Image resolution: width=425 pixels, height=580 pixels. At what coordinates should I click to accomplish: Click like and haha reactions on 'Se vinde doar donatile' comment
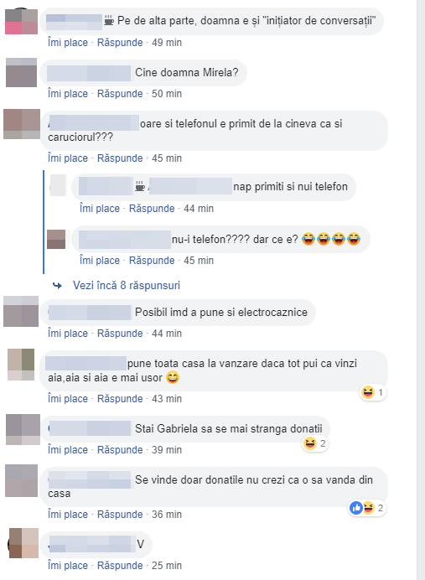(367, 508)
